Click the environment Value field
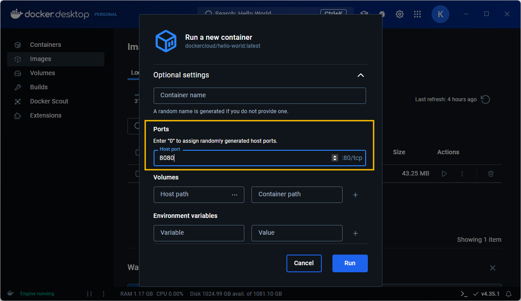 click(297, 233)
